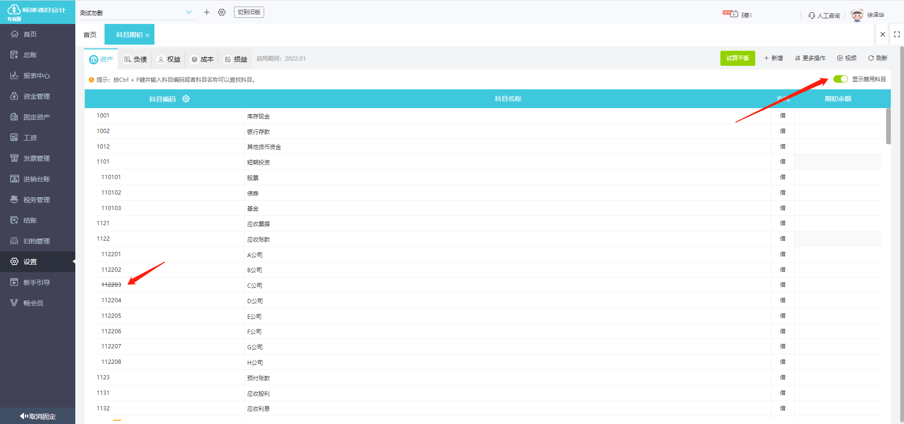Collapse sidebar with 取消固定

pyautogui.click(x=38, y=416)
